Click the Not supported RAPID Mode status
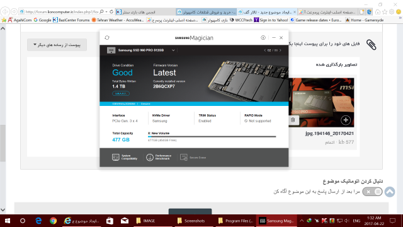 click(x=258, y=121)
